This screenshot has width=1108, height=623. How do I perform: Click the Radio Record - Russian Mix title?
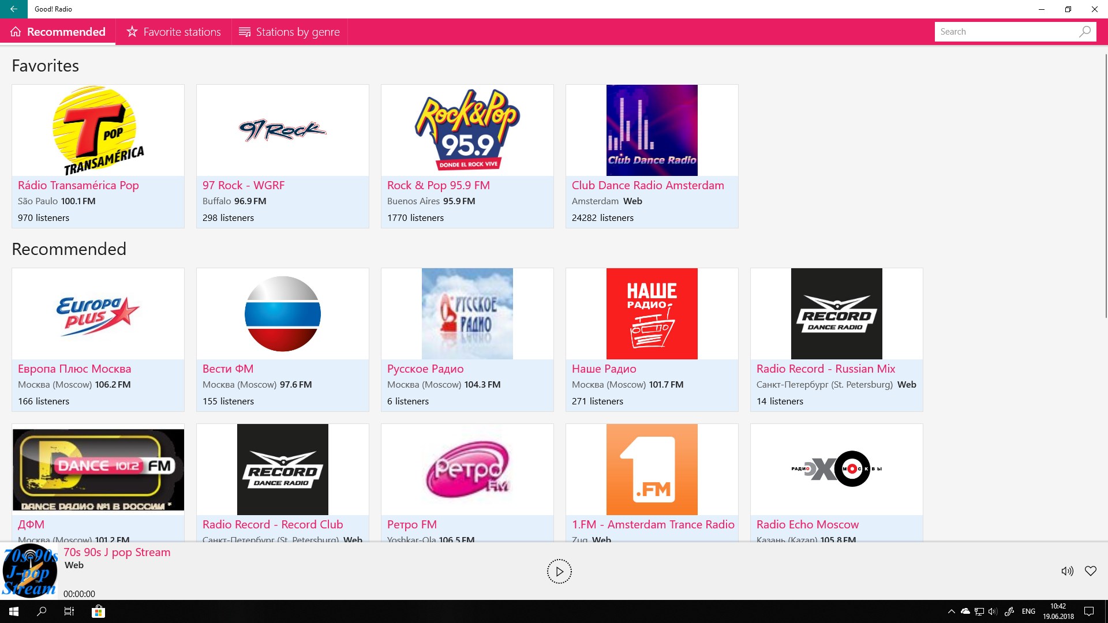[825, 369]
